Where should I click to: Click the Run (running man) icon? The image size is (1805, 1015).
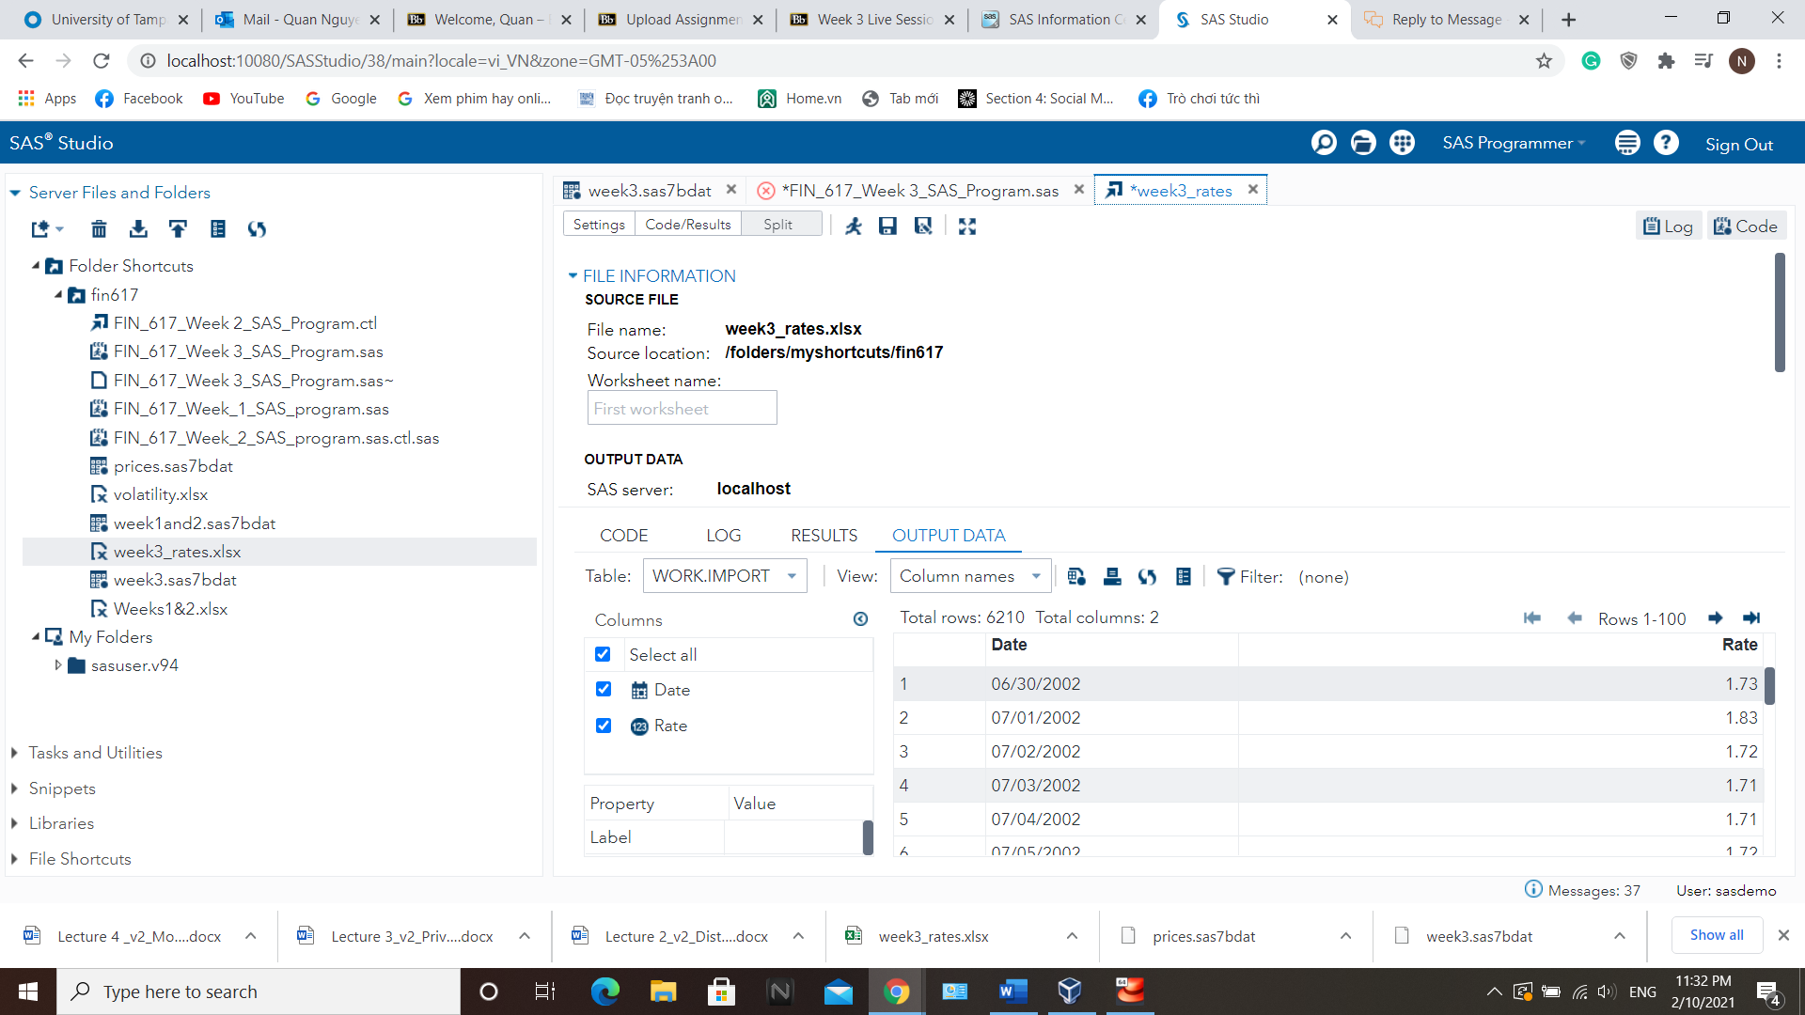tap(854, 226)
